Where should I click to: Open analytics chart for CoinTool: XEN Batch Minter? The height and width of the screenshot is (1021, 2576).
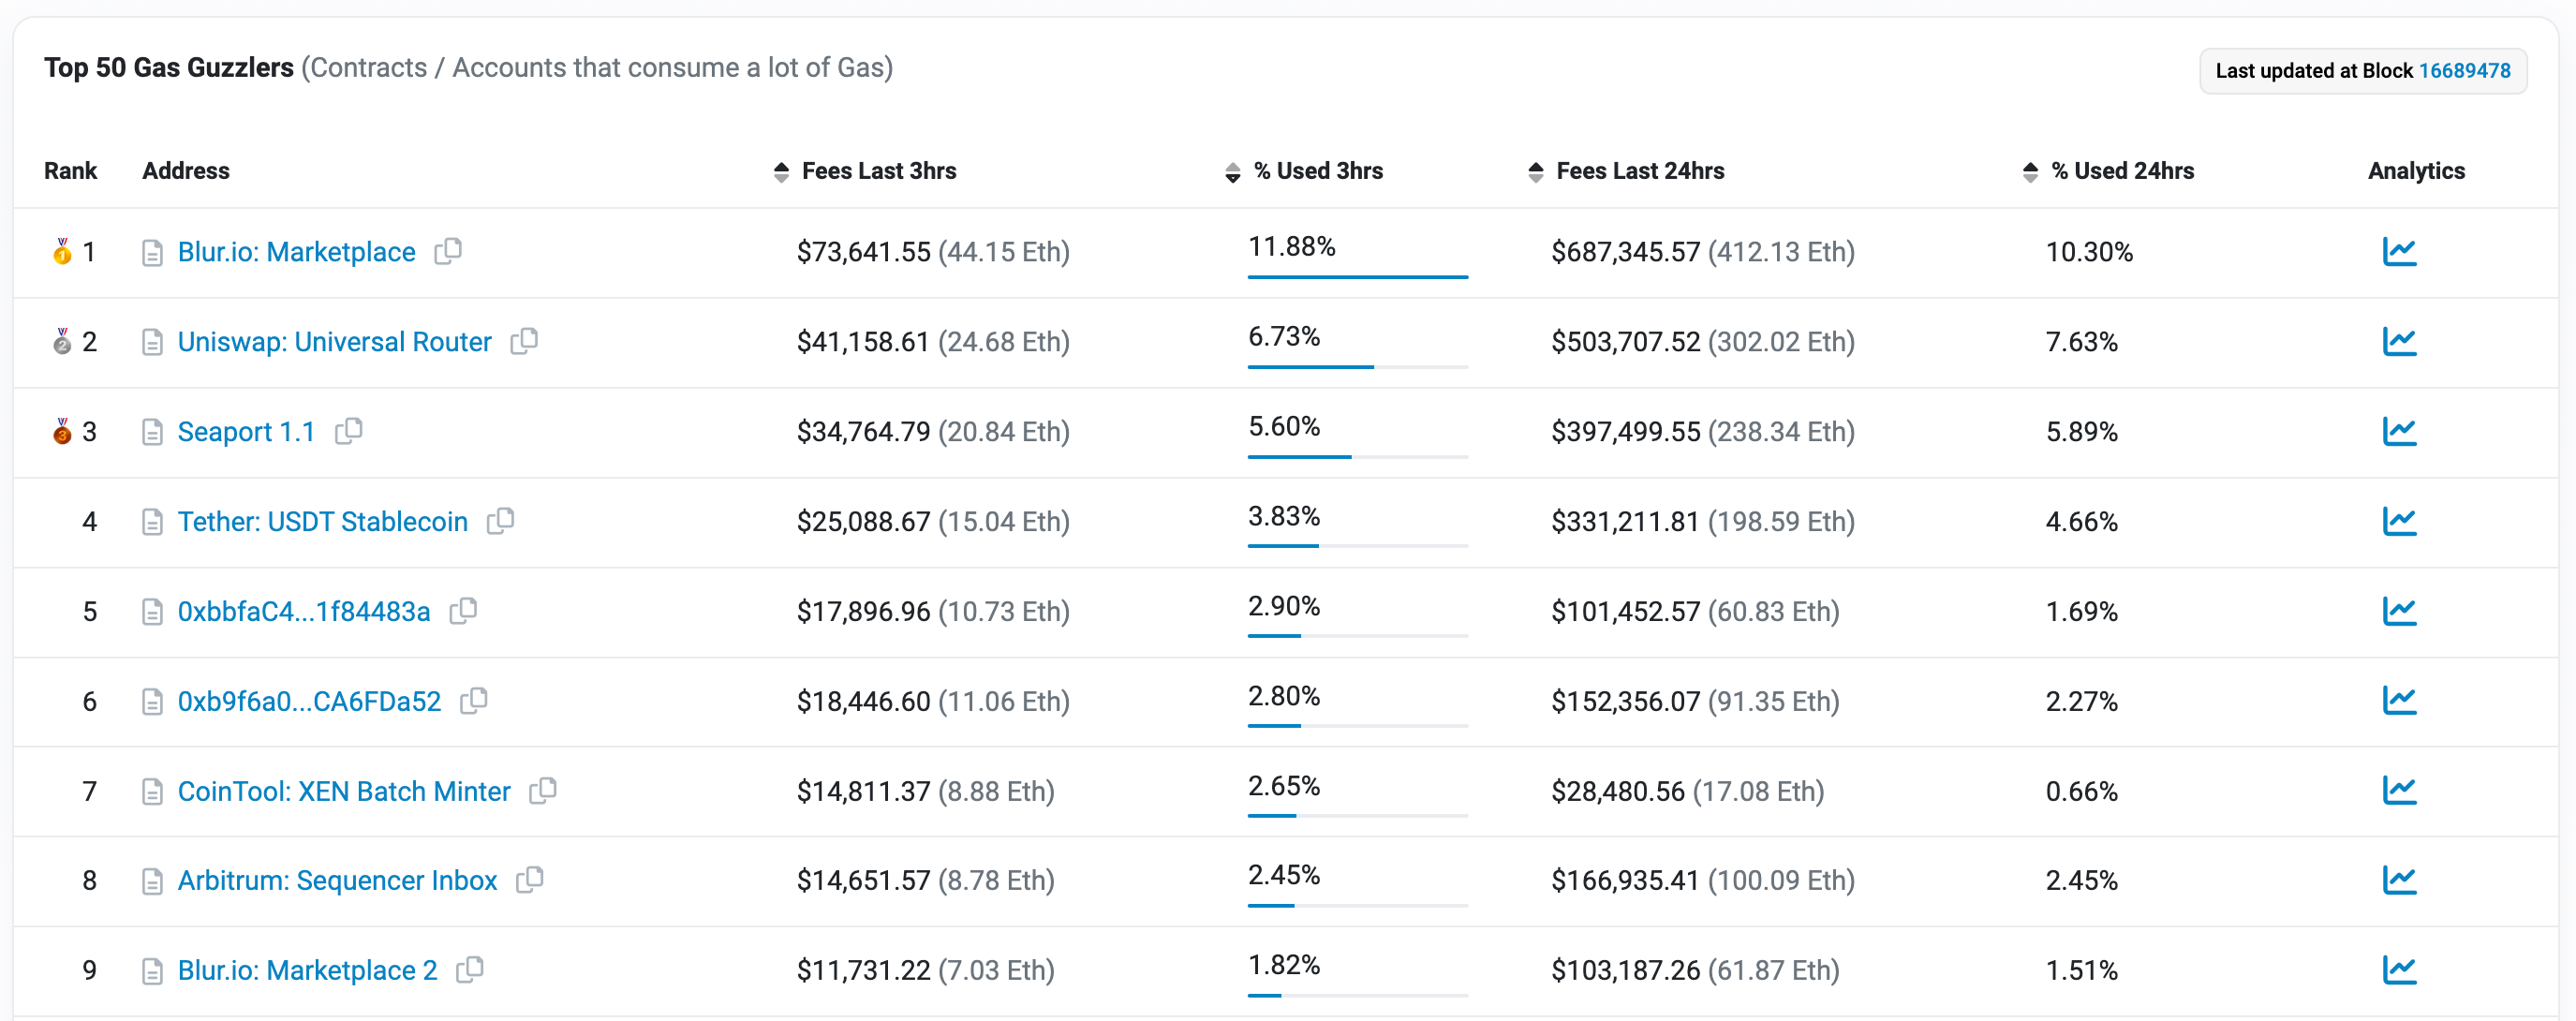point(2398,790)
